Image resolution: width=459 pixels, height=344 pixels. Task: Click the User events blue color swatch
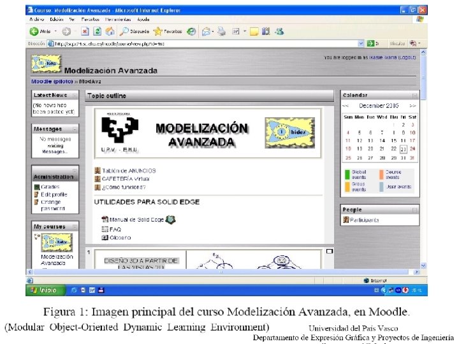point(381,187)
